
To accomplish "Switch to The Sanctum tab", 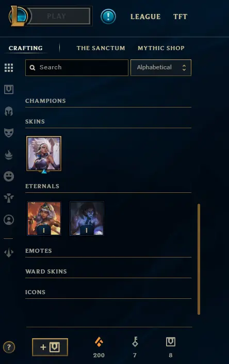I will point(101,48).
